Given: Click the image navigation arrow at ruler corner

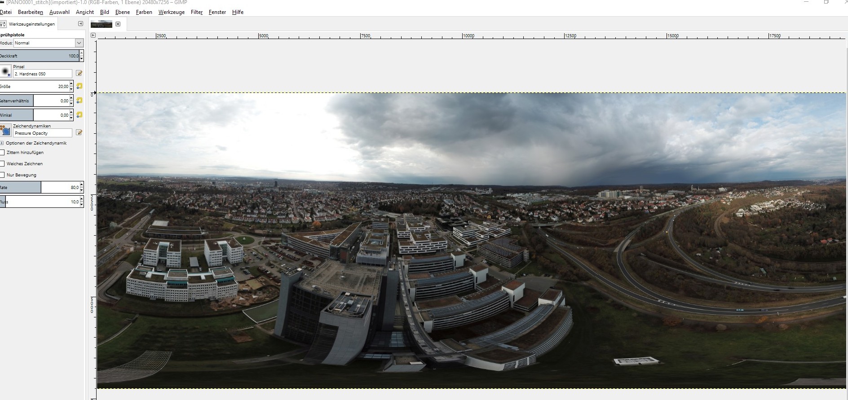Looking at the screenshot, I should [x=93, y=35].
